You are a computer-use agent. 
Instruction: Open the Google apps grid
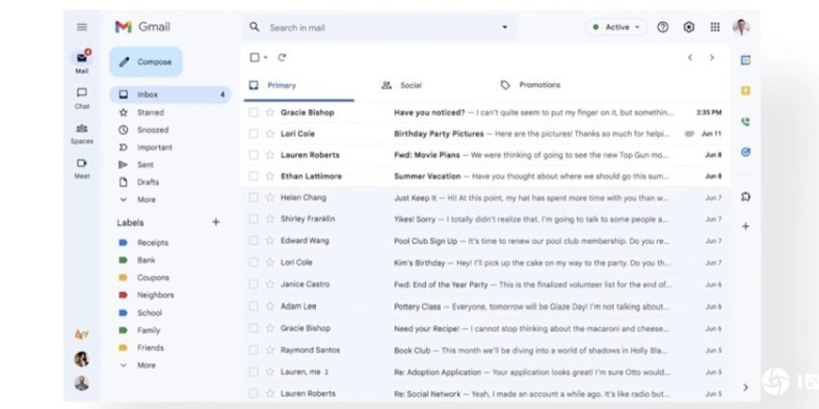[x=715, y=27]
